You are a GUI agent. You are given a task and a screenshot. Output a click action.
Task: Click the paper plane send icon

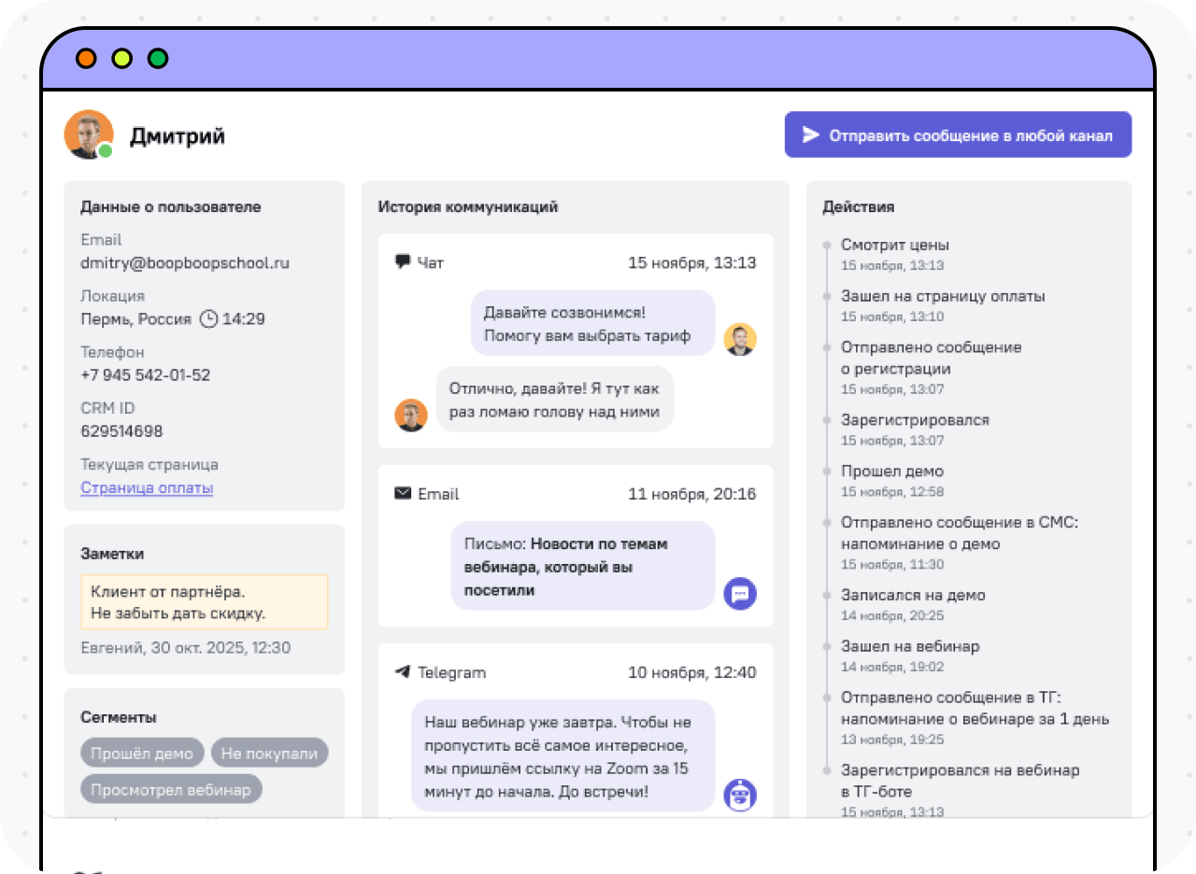(x=811, y=135)
